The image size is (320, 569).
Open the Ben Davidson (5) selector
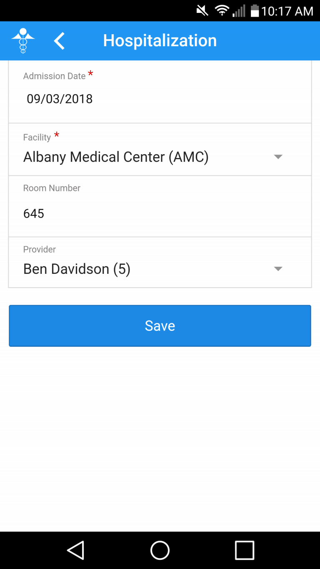[77, 269]
